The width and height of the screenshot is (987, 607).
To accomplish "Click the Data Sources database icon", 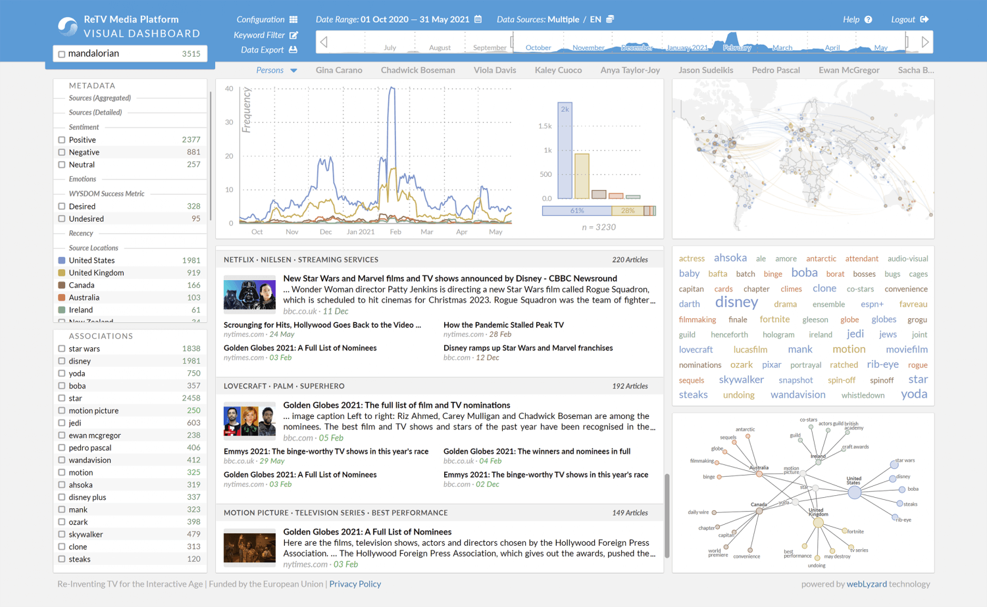I will tap(610, 20).
